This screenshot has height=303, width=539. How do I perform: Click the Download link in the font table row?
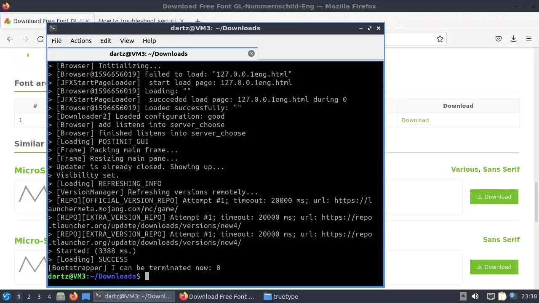coord(415,120)
